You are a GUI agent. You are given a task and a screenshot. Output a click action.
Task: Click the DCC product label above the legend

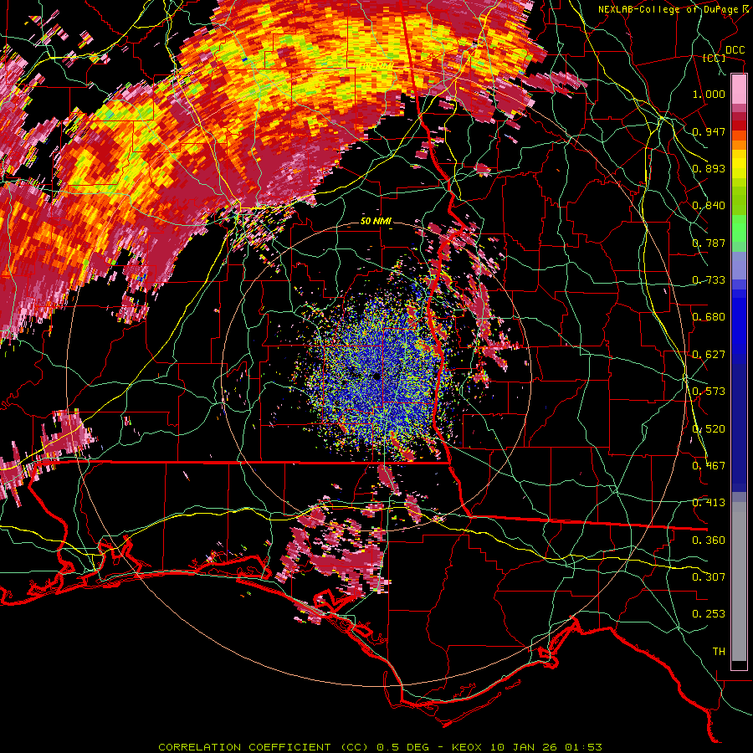click(x=735, y=50)
